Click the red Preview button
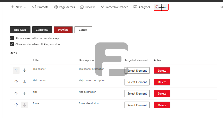The width and height of the screenshot is (223, 118). 63,30
